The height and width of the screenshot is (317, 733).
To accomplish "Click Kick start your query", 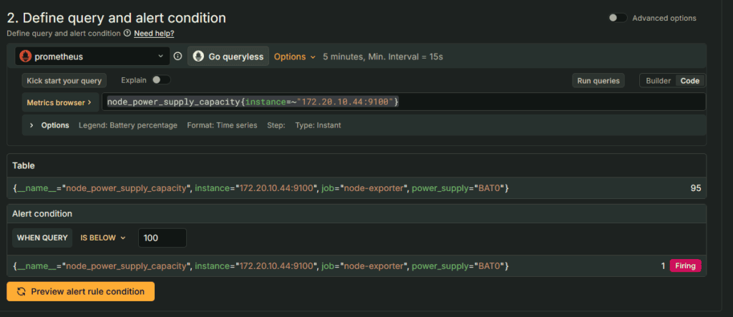I will pyautogui.click(x=64, y=80).
